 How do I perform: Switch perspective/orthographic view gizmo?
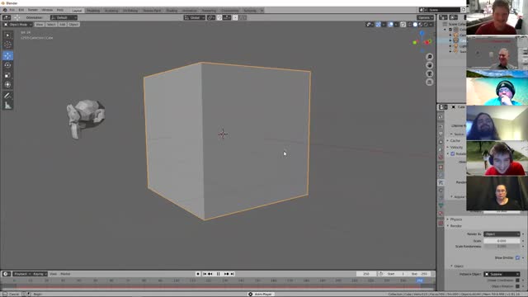429,82
